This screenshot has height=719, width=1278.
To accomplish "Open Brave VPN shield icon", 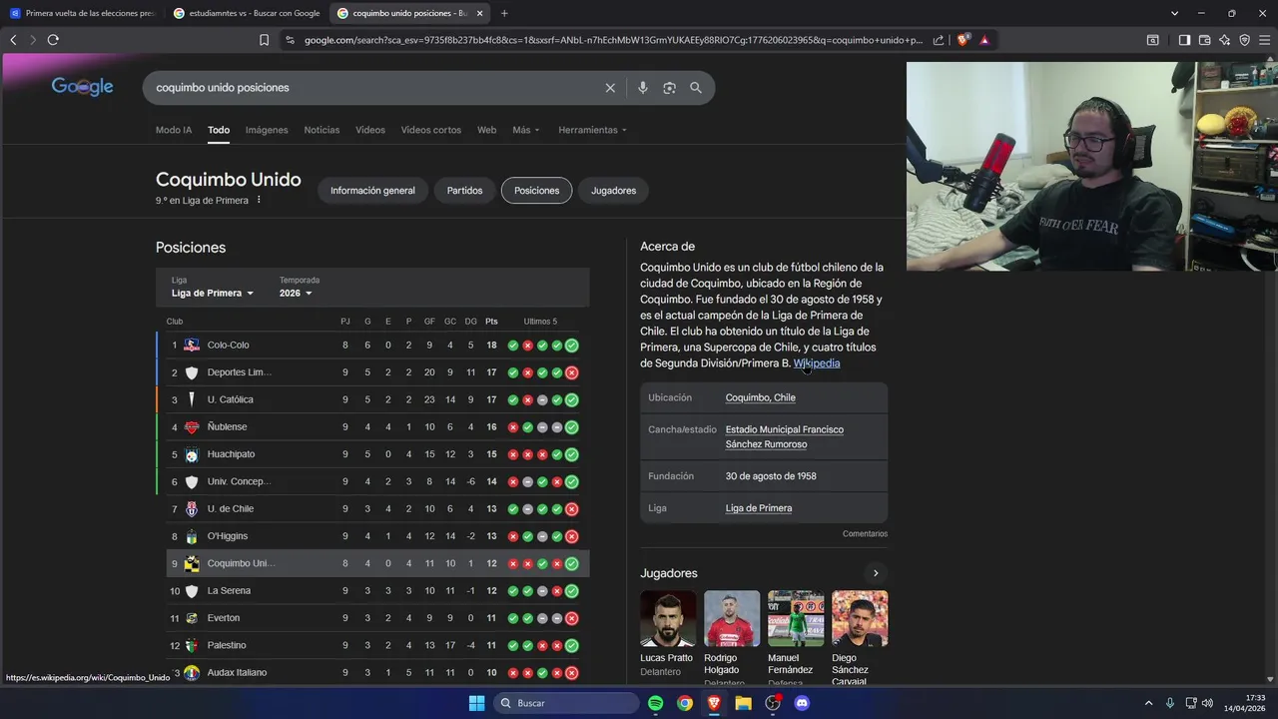I will point(1244,40).
